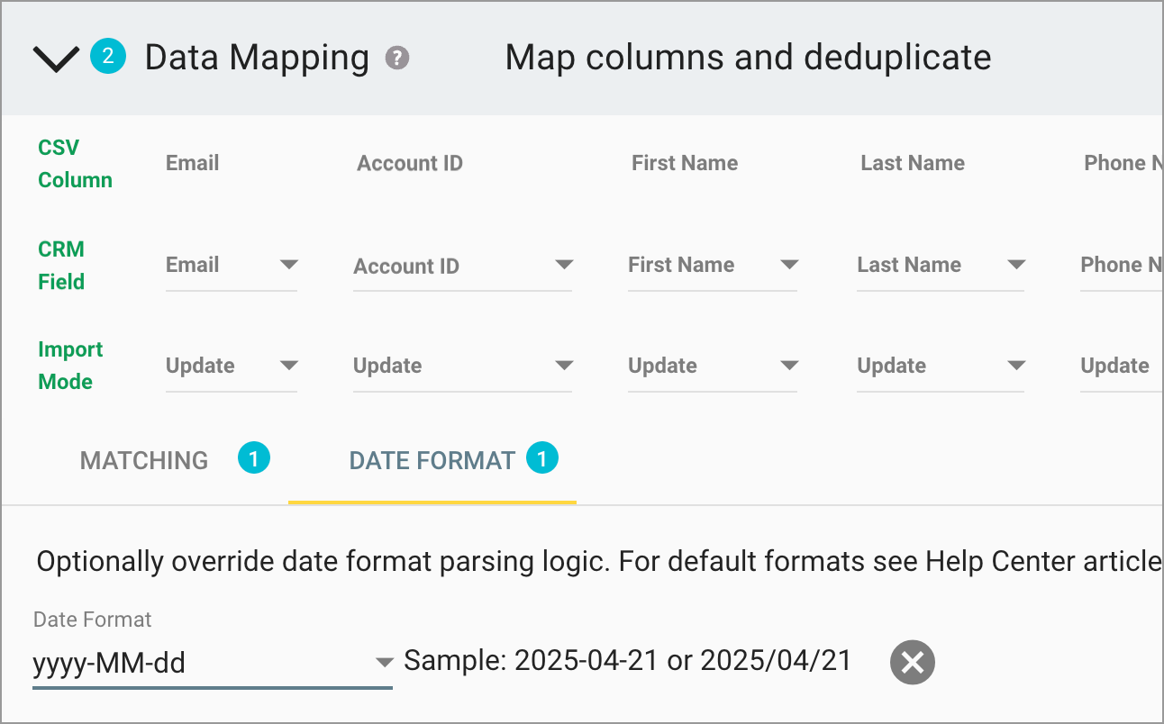Click the Email CSV column header
Screen dimensions: 1164x724
tap(193, 163)
